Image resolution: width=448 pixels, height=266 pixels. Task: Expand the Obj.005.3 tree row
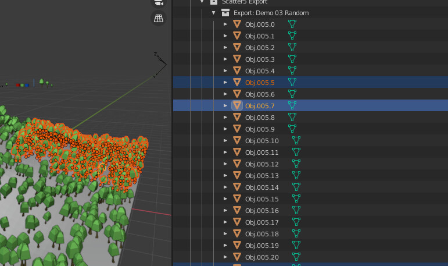pyautogui.click(x=225, y=59)
